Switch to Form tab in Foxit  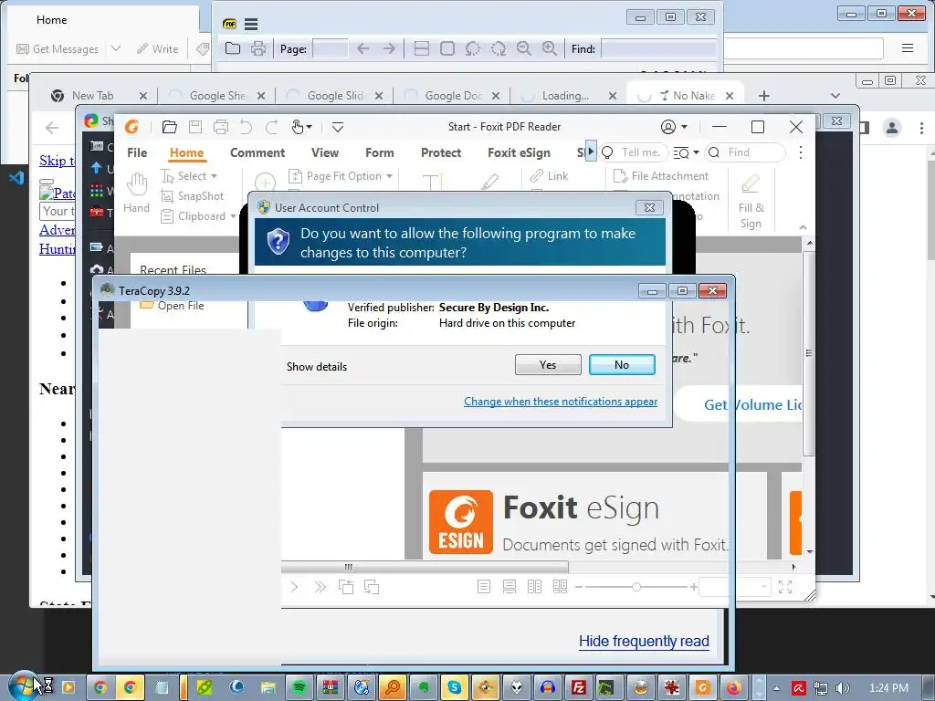click(x=379, y=152)
